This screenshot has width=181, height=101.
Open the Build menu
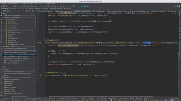[31, 4]
